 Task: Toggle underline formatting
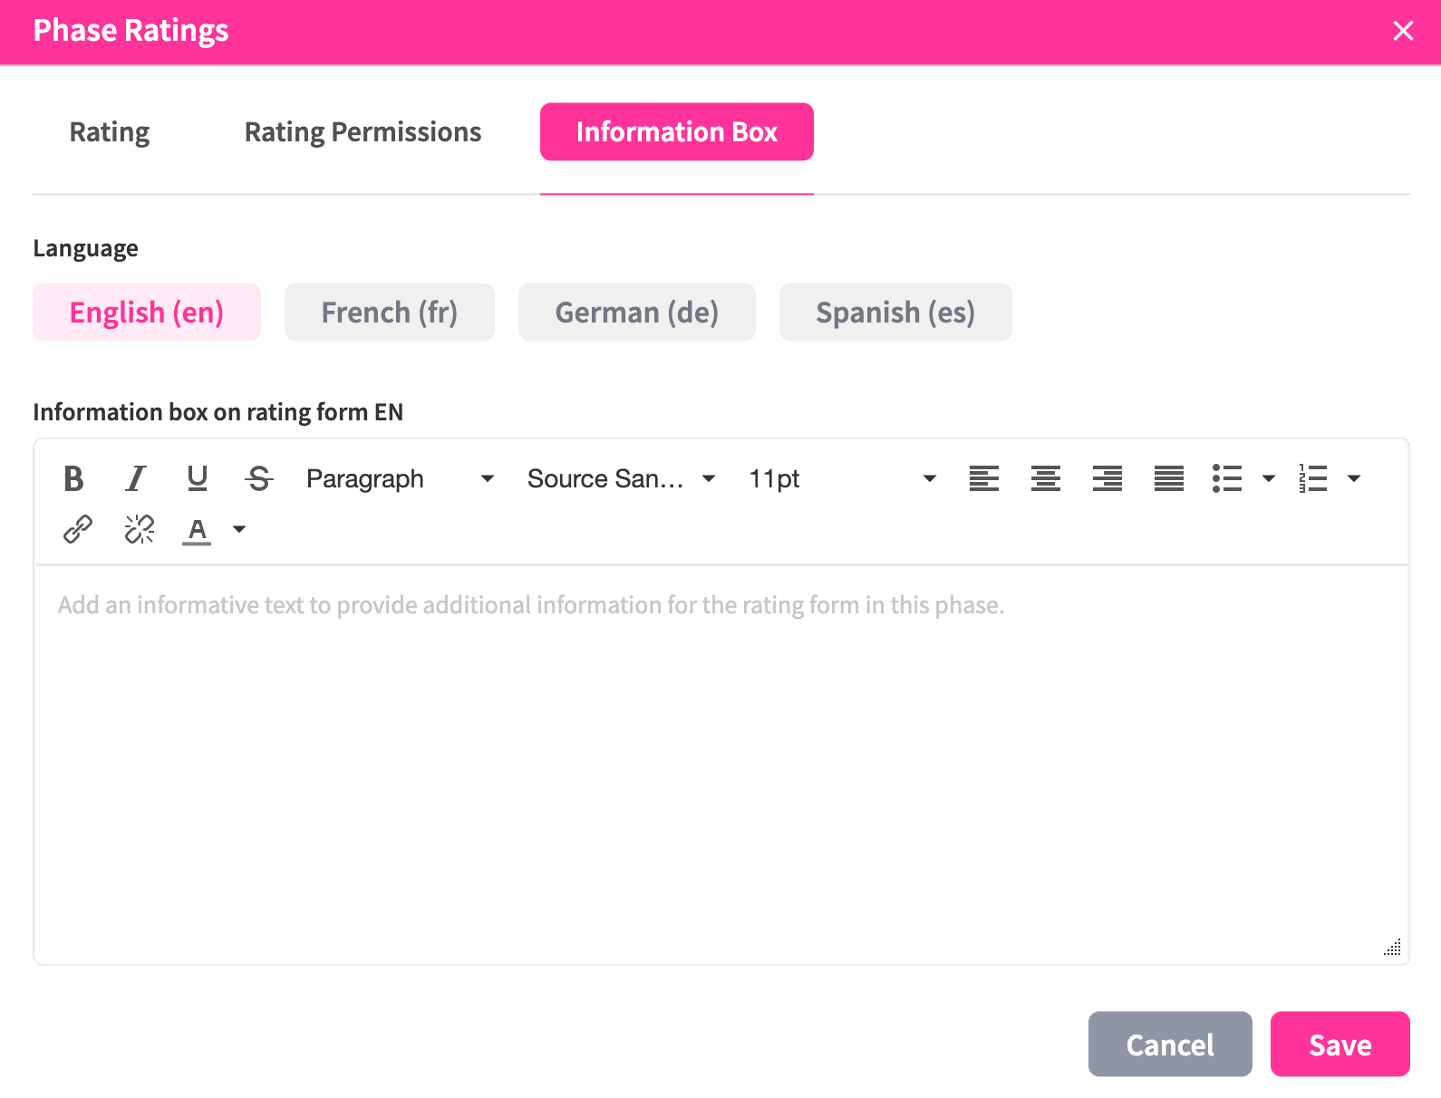point(197,478)
